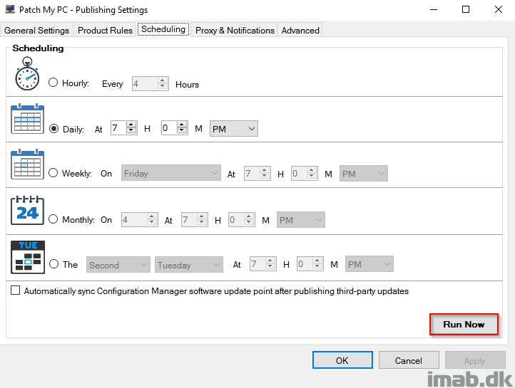Viewport: 515px width, 388px height.
Task: Click the Patch My PC title bar icon
Action: click(10, 9)
